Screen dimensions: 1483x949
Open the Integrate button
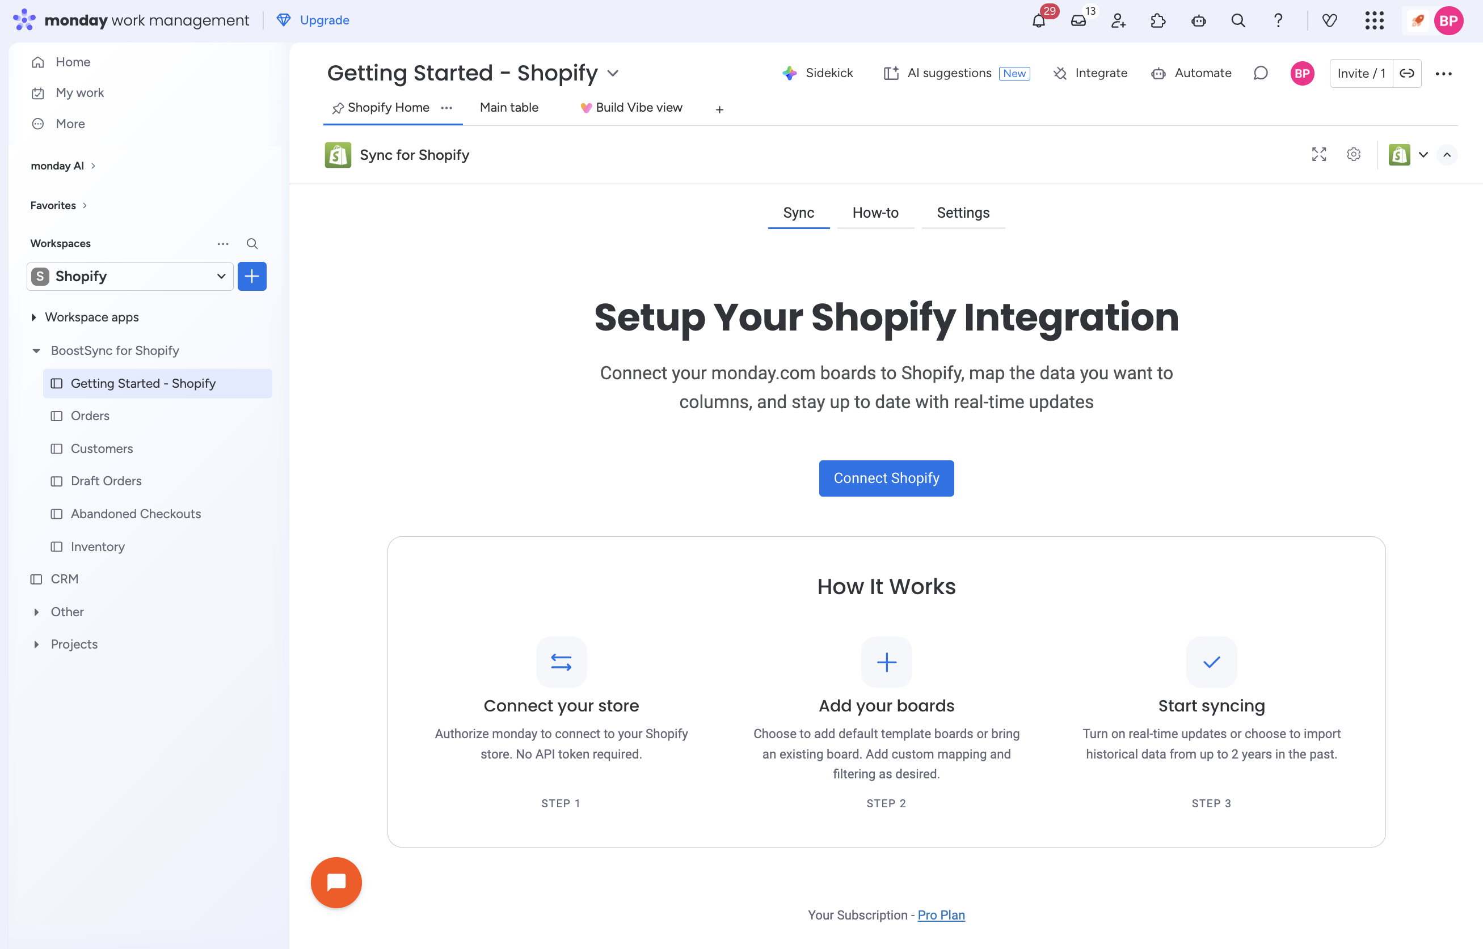(1090, 73)
